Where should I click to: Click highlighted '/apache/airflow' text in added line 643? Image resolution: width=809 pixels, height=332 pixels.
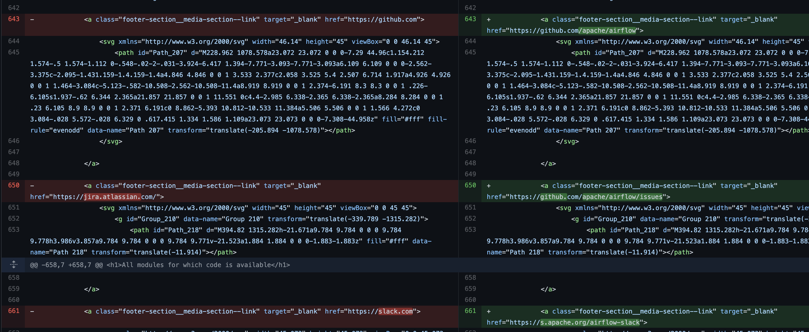click(607, 30)
